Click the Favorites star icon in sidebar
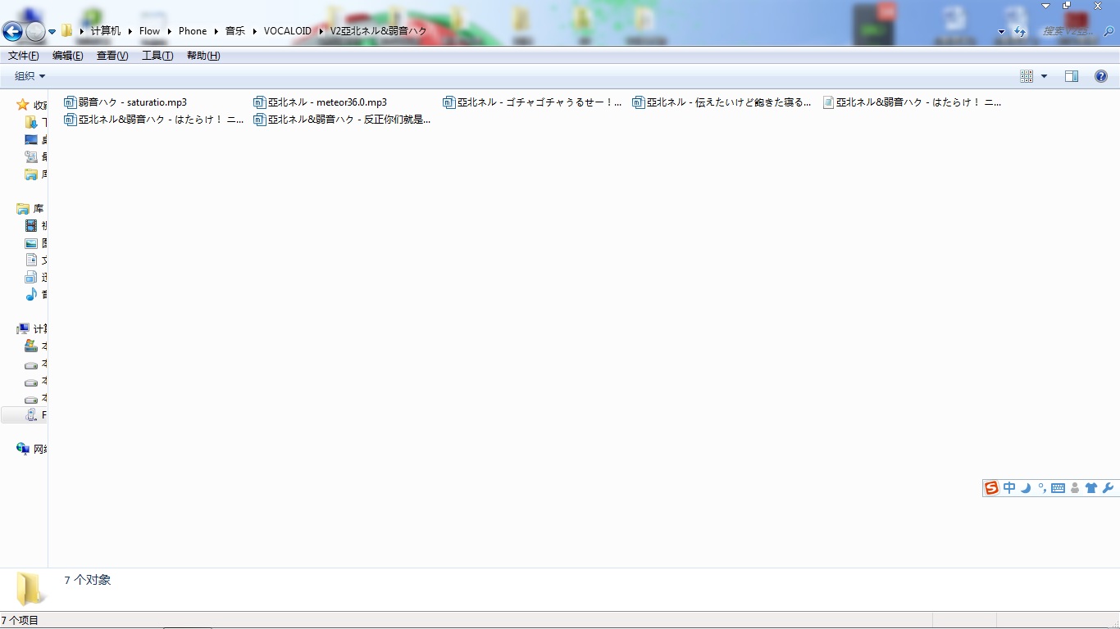Image resolution: width=1120 pixels, height=629 pixels. point(23,105)
